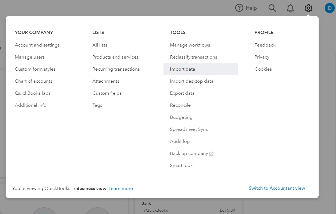Open the notifications bell icon
The width and height of the screenshot is (336, 214).
tap(290, 8)
